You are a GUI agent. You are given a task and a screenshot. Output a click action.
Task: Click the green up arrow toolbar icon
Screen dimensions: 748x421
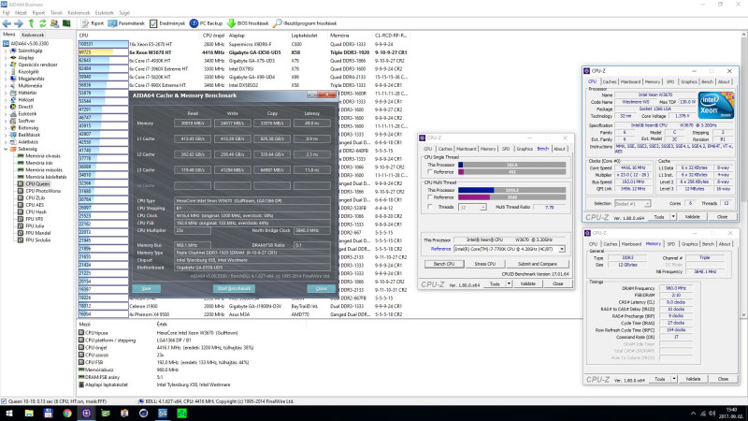[31, 23]
